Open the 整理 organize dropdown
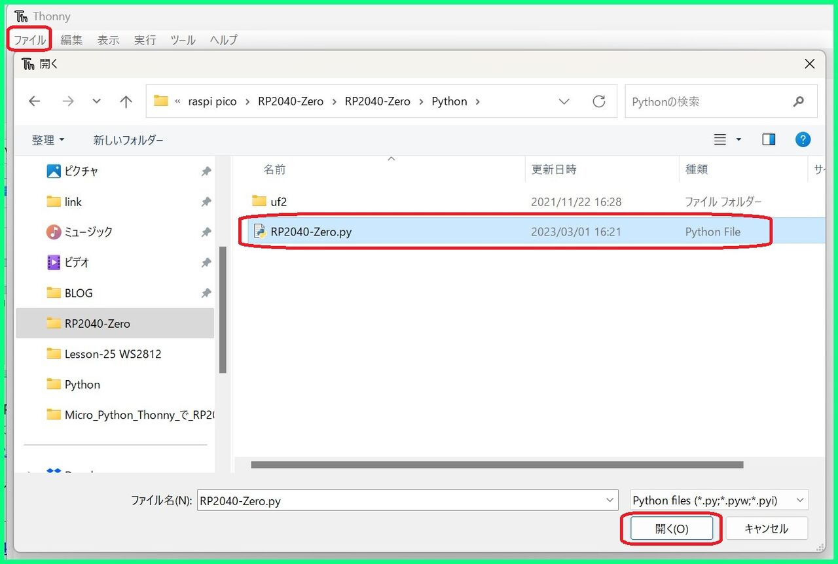The height and width of the screenshot is (564, 838). coord(48,140)
